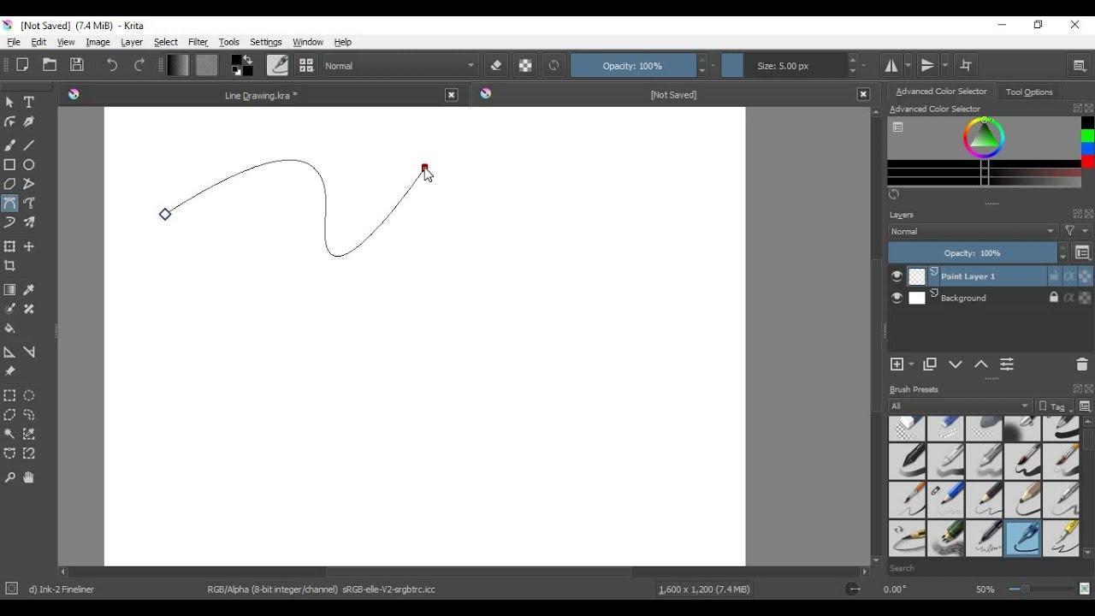
Task: Select the Line tool
Action: coord(29,145)
